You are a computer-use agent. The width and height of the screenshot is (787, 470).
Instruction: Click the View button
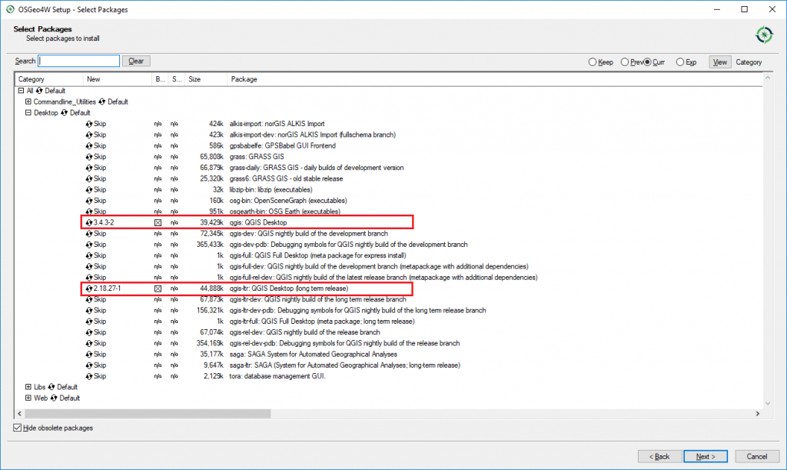click(x=719, y=62)
